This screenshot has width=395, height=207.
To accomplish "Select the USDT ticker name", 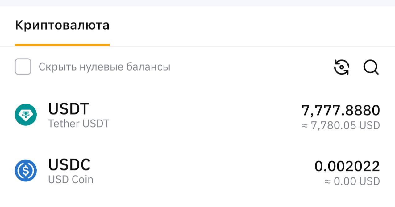I will pyautogui.click(x=69, y=108).
